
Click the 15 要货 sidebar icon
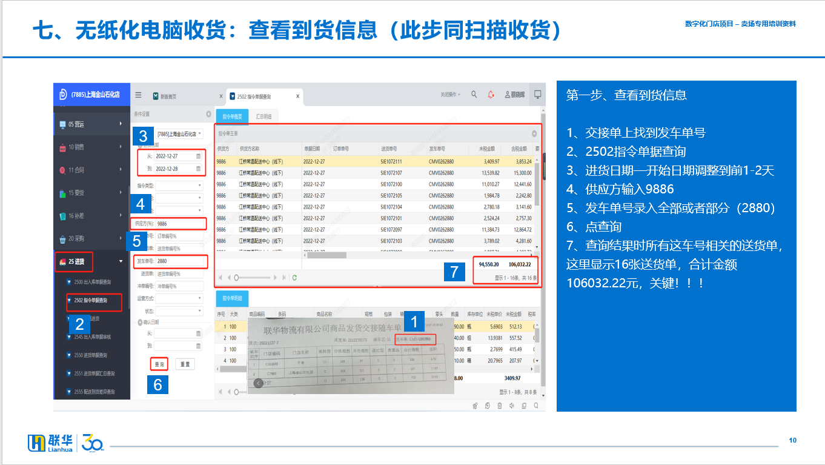coord(62,193)
